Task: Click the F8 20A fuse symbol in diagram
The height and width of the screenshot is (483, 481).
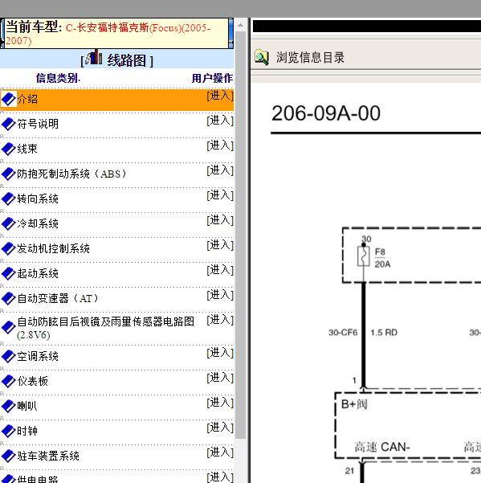Action: pos(364,256)
